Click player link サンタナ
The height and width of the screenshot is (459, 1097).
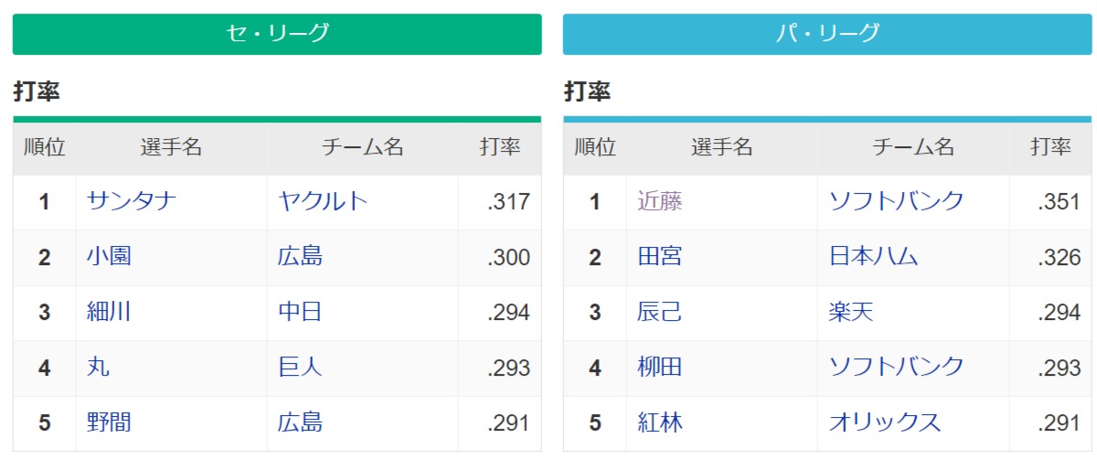point(132,201)
